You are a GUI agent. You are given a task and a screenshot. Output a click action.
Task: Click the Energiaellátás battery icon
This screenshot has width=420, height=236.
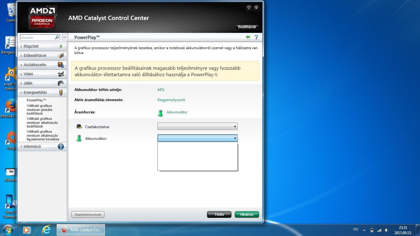pyautogui.click(x=61, y=92)
